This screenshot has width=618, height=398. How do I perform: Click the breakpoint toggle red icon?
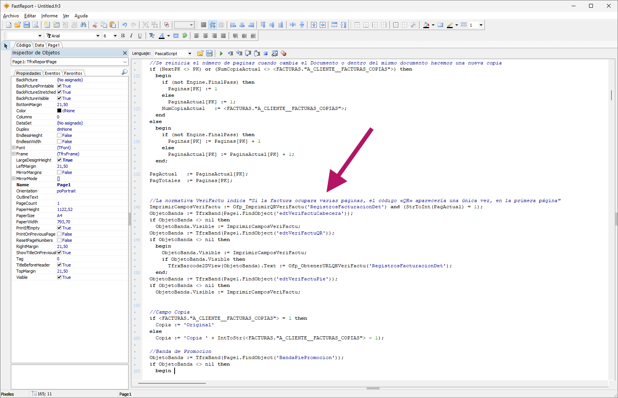point(284,54)
